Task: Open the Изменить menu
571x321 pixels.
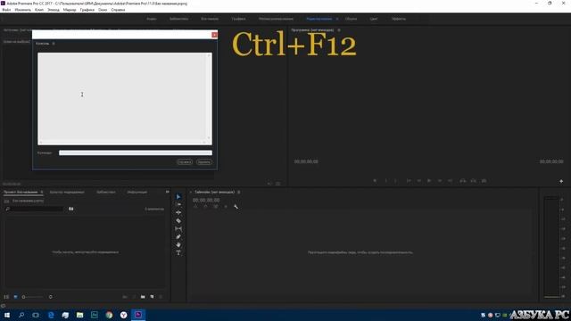Action: [22, 10]
